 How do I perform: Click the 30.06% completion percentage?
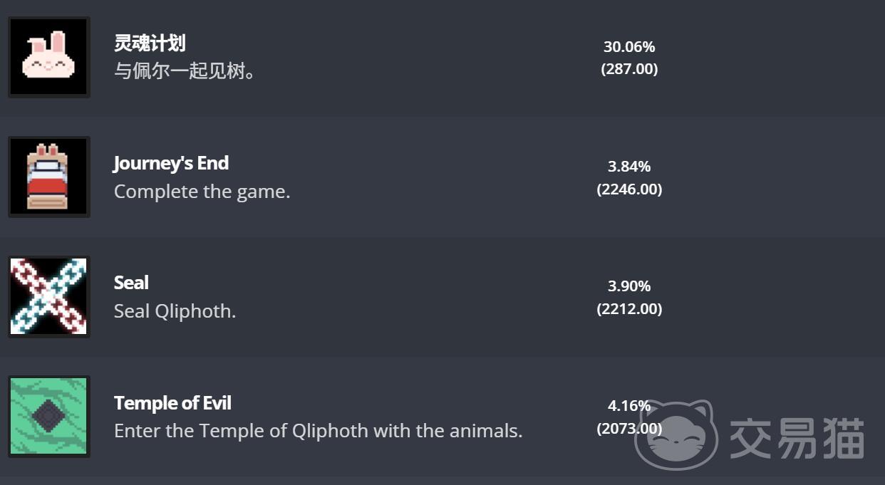629,47
